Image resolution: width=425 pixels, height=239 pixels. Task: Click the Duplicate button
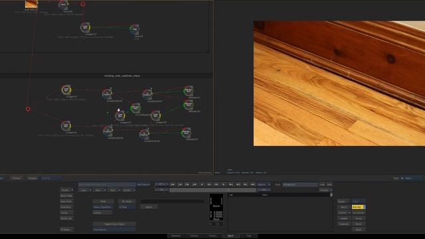coord(344,224)
